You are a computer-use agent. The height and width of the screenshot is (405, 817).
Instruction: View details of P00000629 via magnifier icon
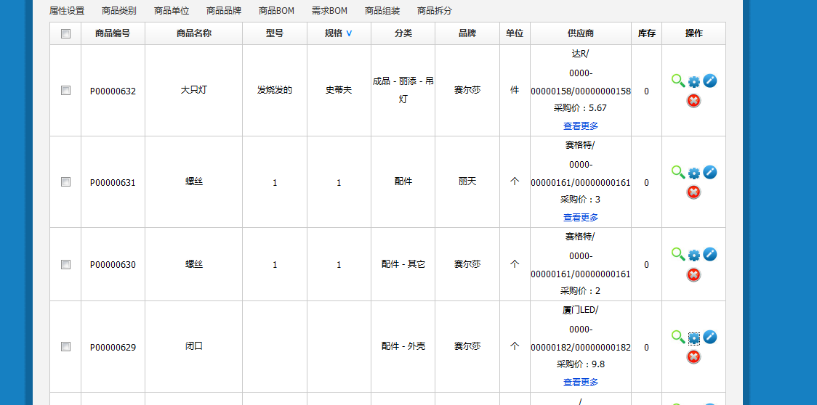[677, 337]
